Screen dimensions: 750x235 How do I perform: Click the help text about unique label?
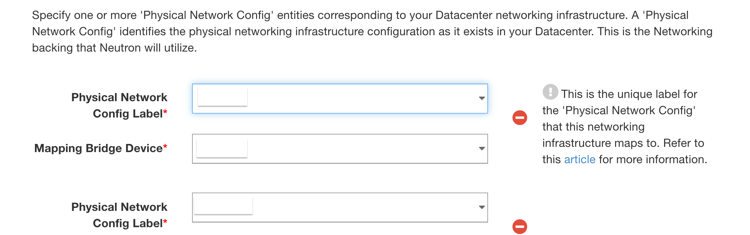[625, 127]
